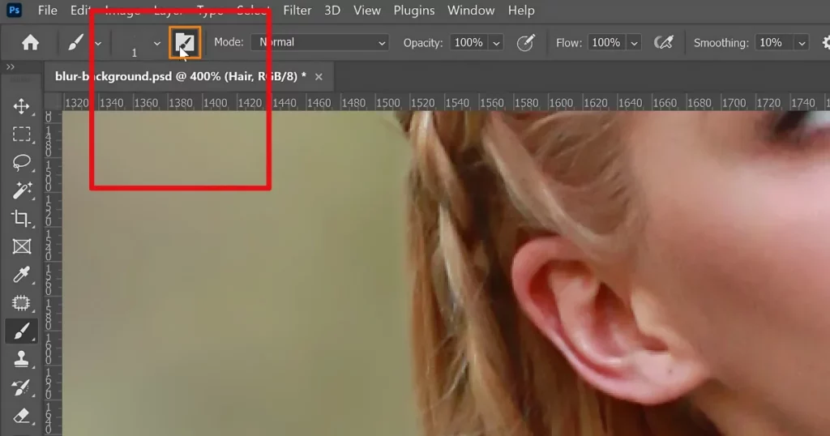Image resolution: width=830 pixels, height=436 pixels.
Task: Select the Frame tool
Action: tap(22, 246)
